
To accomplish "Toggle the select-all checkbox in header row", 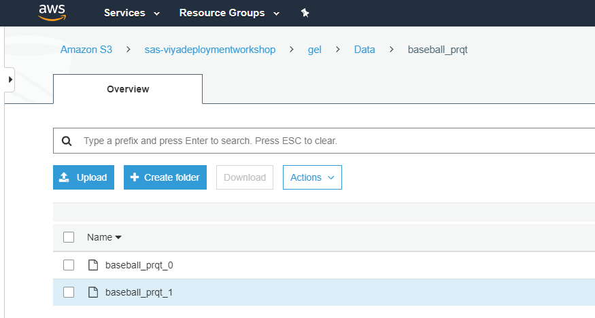I will click(69, 237).
